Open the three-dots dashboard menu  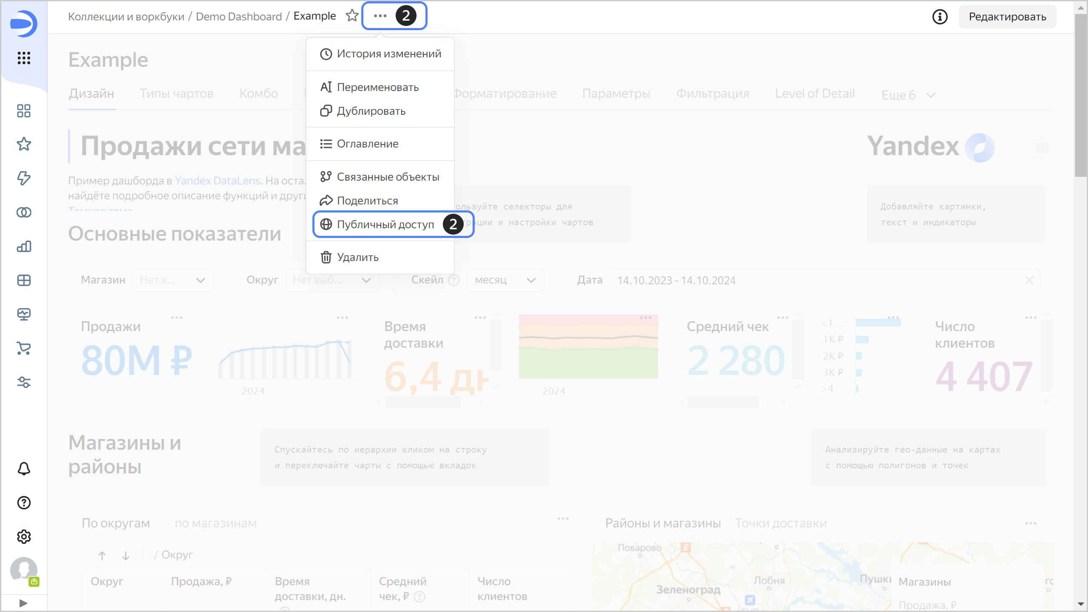tap(380, 16)
